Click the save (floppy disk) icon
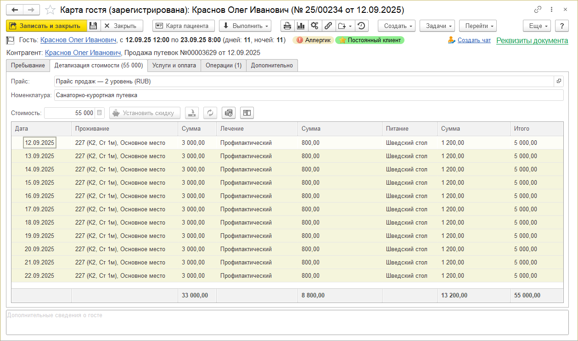The image size is (578, 341). 93,26
